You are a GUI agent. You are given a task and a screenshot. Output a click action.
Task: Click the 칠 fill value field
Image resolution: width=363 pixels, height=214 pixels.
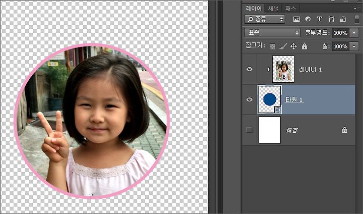tap(340, 46)
